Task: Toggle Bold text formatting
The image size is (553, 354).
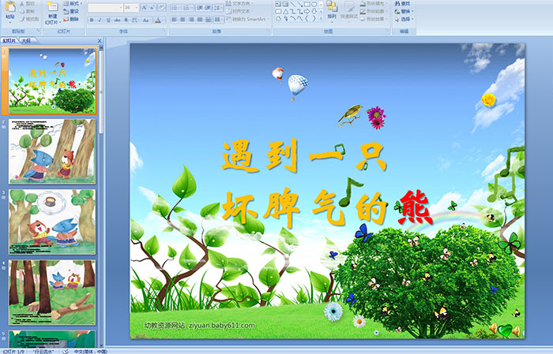Action: 91,20
